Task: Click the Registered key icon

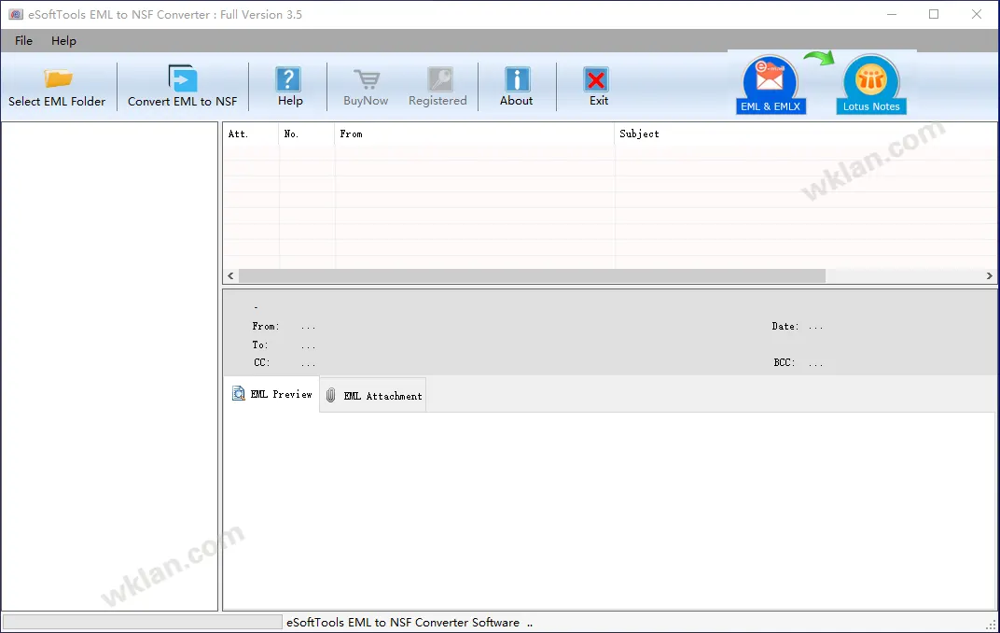Action: 440,79
